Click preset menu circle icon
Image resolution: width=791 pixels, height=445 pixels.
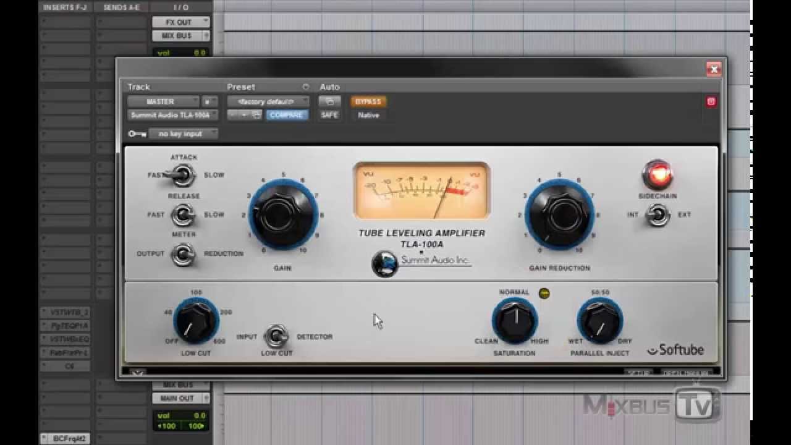point(305,87)
